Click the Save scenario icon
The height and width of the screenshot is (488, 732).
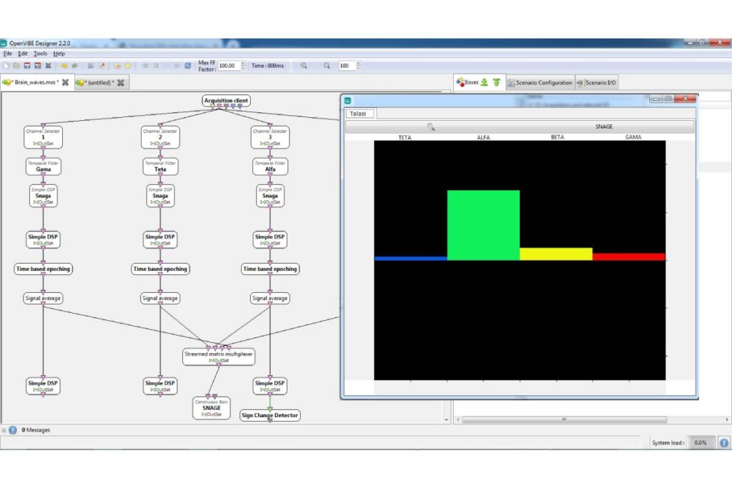tap(26, 66)
